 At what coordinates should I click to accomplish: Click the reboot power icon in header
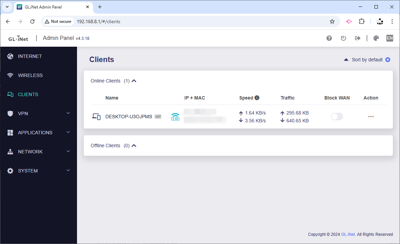point(343,38)
